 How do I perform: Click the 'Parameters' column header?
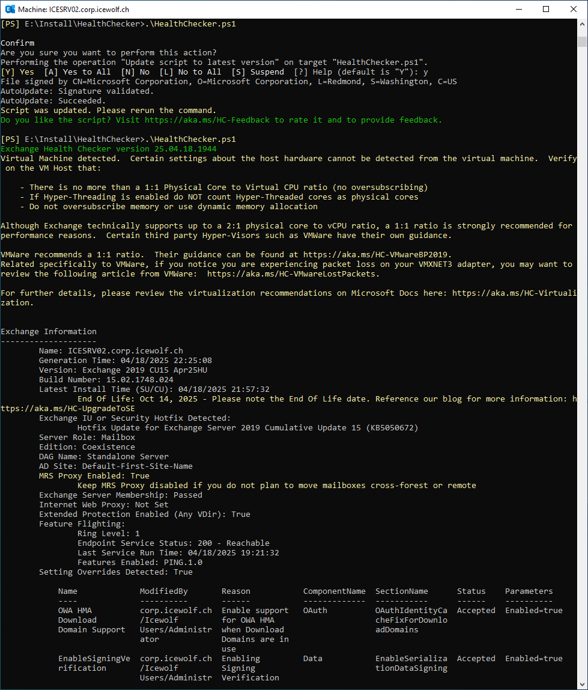[x=529, y=591]
